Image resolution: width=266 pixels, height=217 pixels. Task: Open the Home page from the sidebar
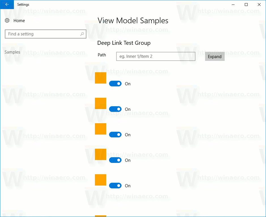tap(19, 20)
